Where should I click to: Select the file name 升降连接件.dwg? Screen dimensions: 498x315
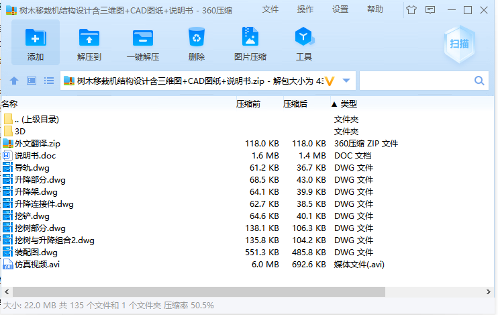pyautogui.click(x=44, y=204)
